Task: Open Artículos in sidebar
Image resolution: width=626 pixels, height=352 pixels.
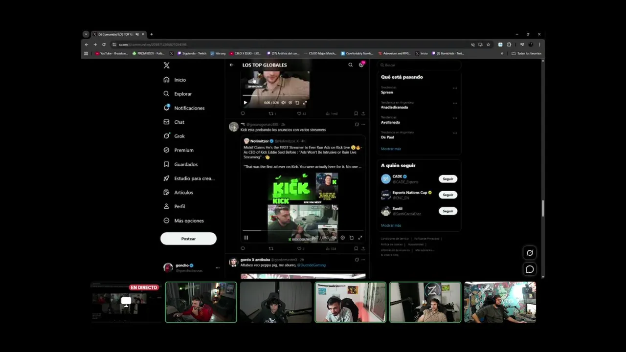Action: click(x=178, y=193)
